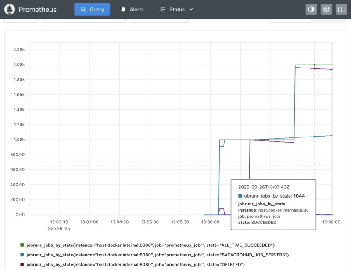The height and width of the screenshot is (270, 351).
Task: Toggle the light/dark theme icon
Action: [x=311, y=9]
